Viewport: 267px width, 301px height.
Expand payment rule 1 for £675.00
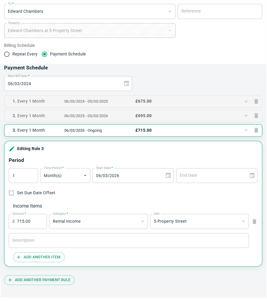[246, 101]
